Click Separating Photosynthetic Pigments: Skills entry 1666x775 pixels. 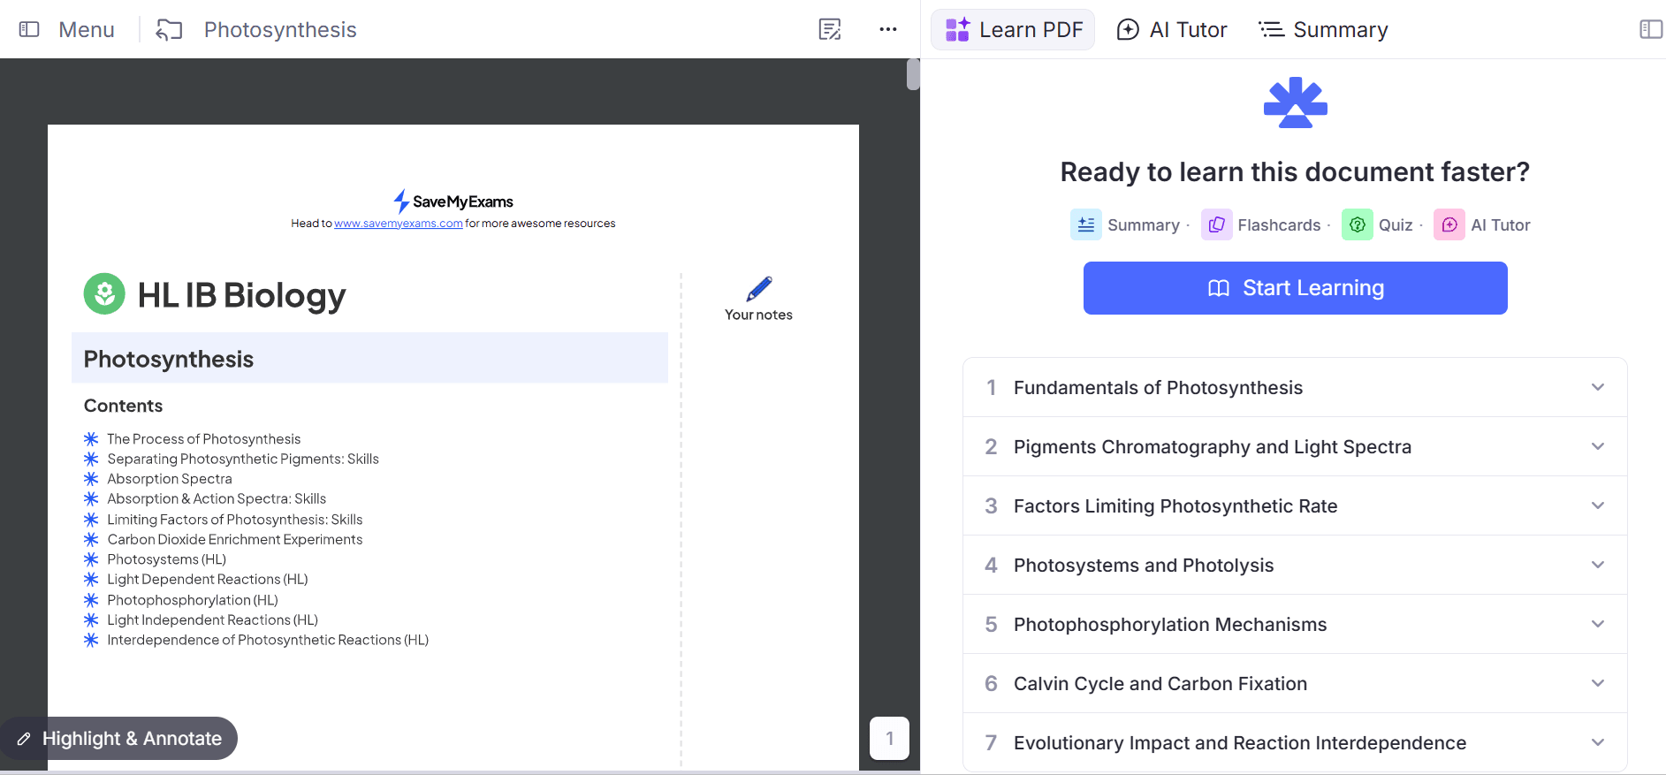coord(243,459)
